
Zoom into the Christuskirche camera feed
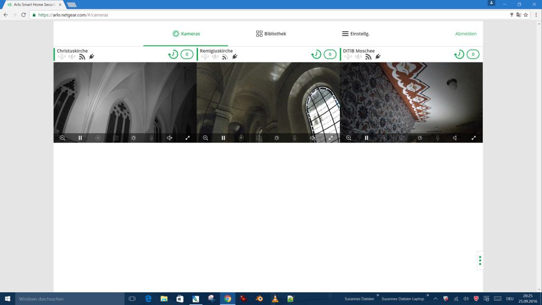point(62,138)
